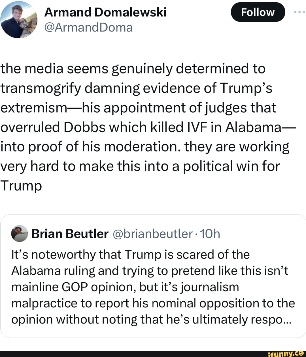Click 'GOP' in the quoted tweet
The height and width of the screenshot is (357, 306).
click(x=75, y=287)
